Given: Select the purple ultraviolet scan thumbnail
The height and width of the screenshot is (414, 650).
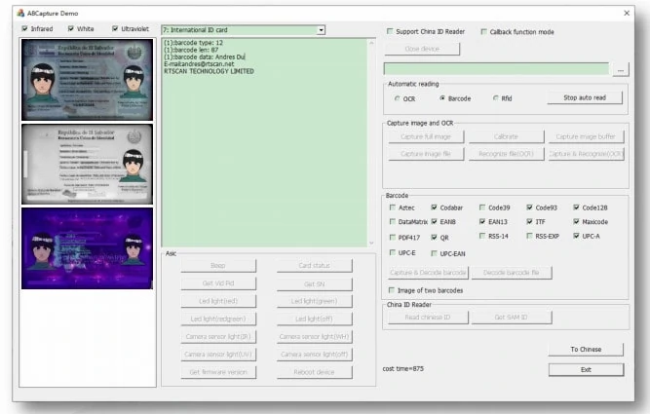Looking at the screenshot, I should click(87, 248).
